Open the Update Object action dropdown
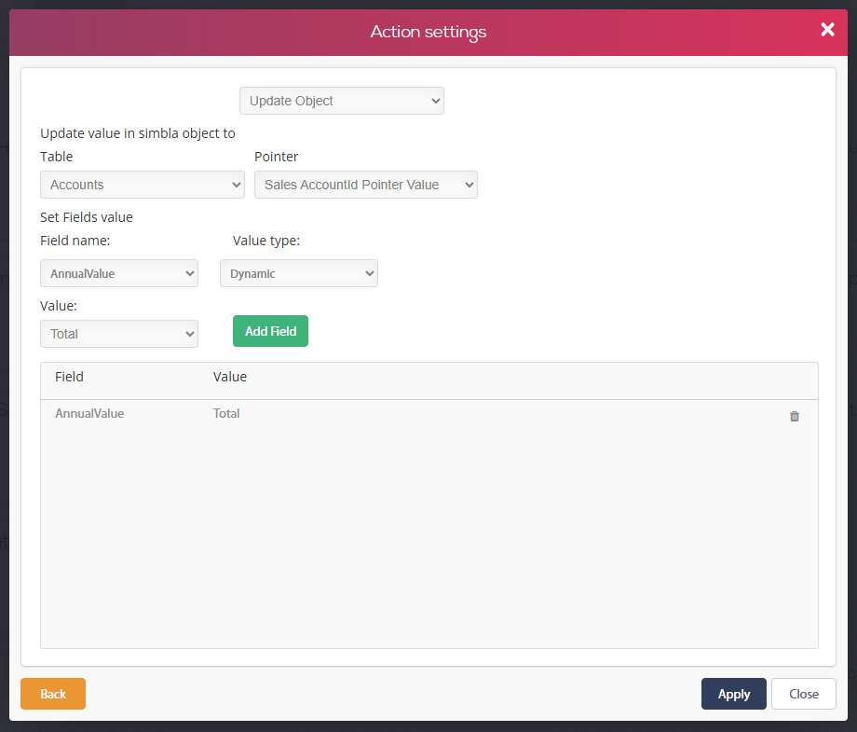 click(x=342, y=101)
